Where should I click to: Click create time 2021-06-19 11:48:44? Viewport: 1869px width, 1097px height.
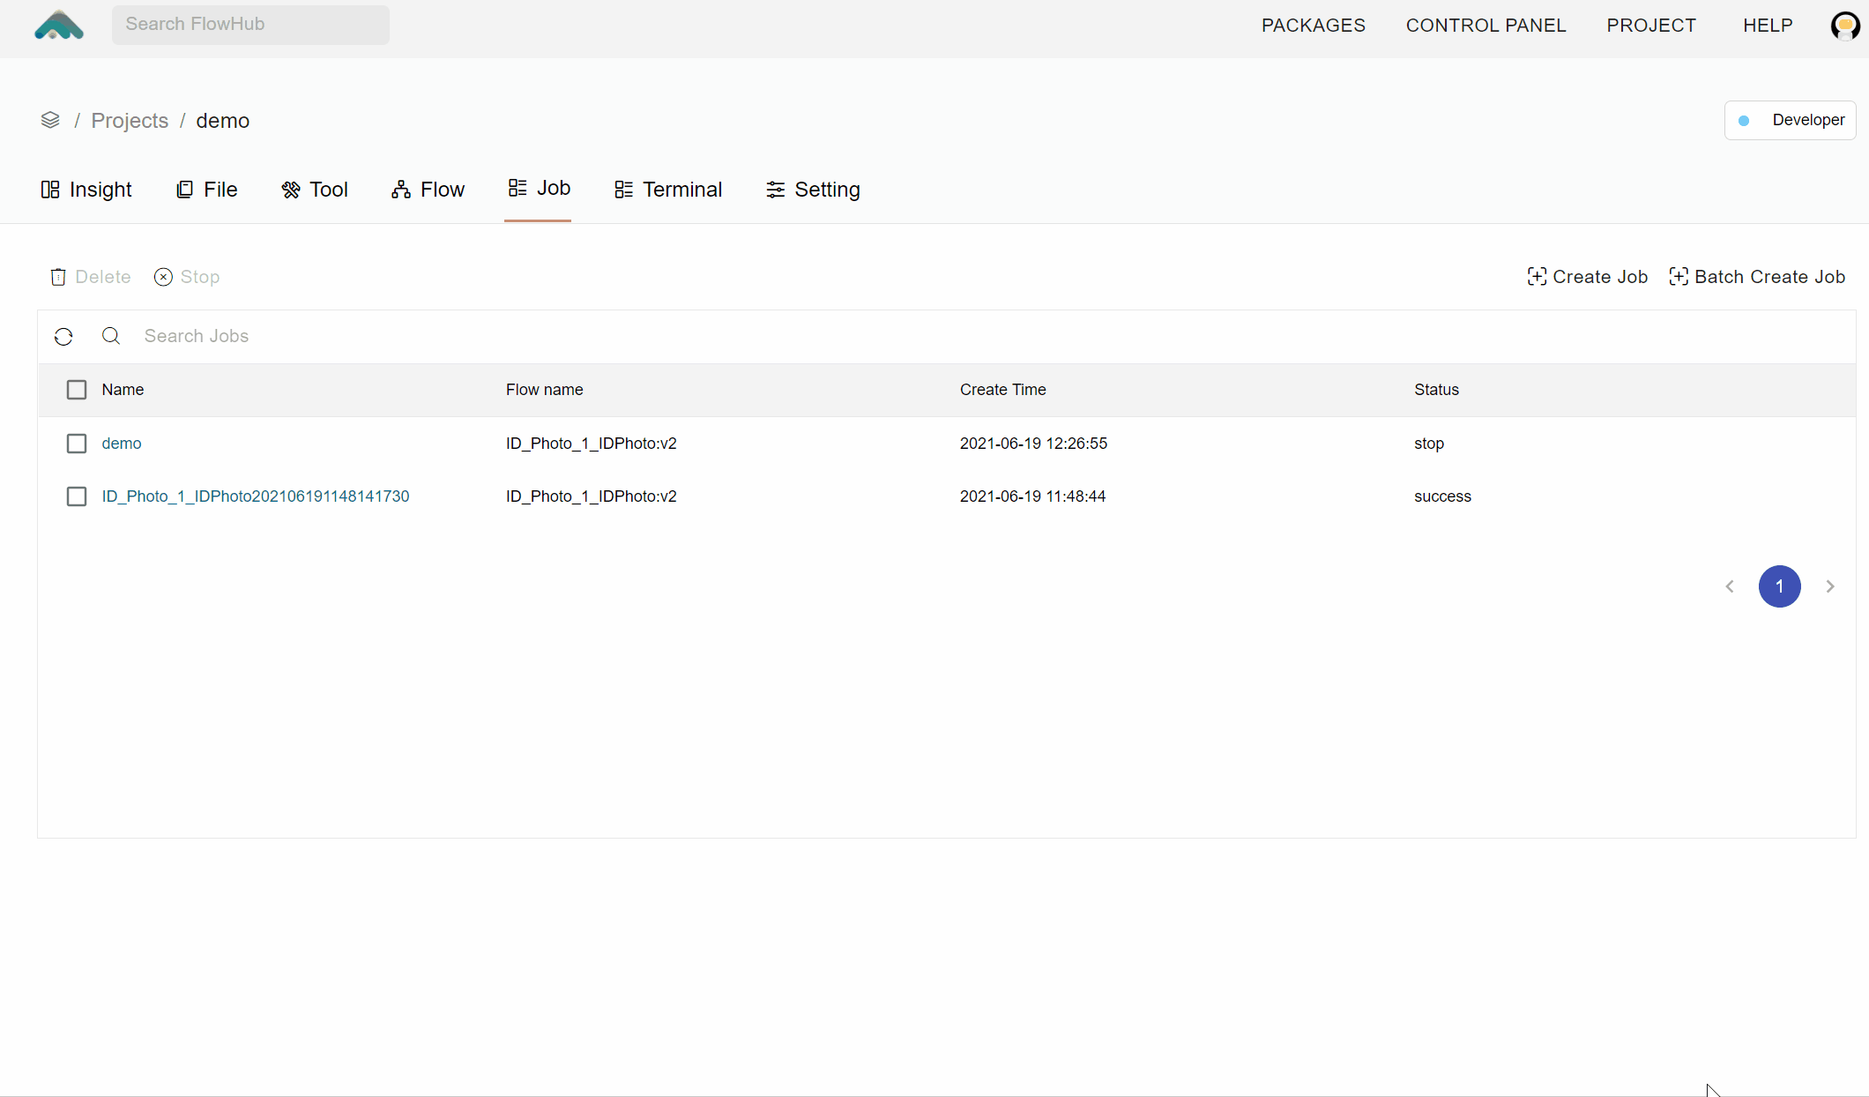(1032, 496)
